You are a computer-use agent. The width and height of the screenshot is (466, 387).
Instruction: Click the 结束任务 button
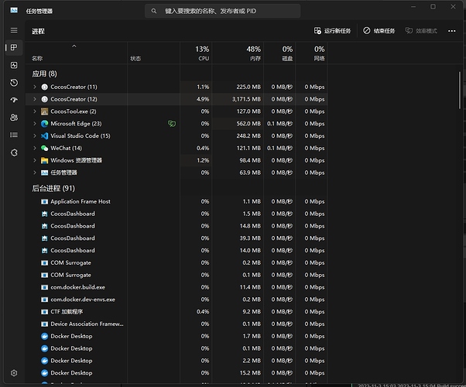click(379, 31)
